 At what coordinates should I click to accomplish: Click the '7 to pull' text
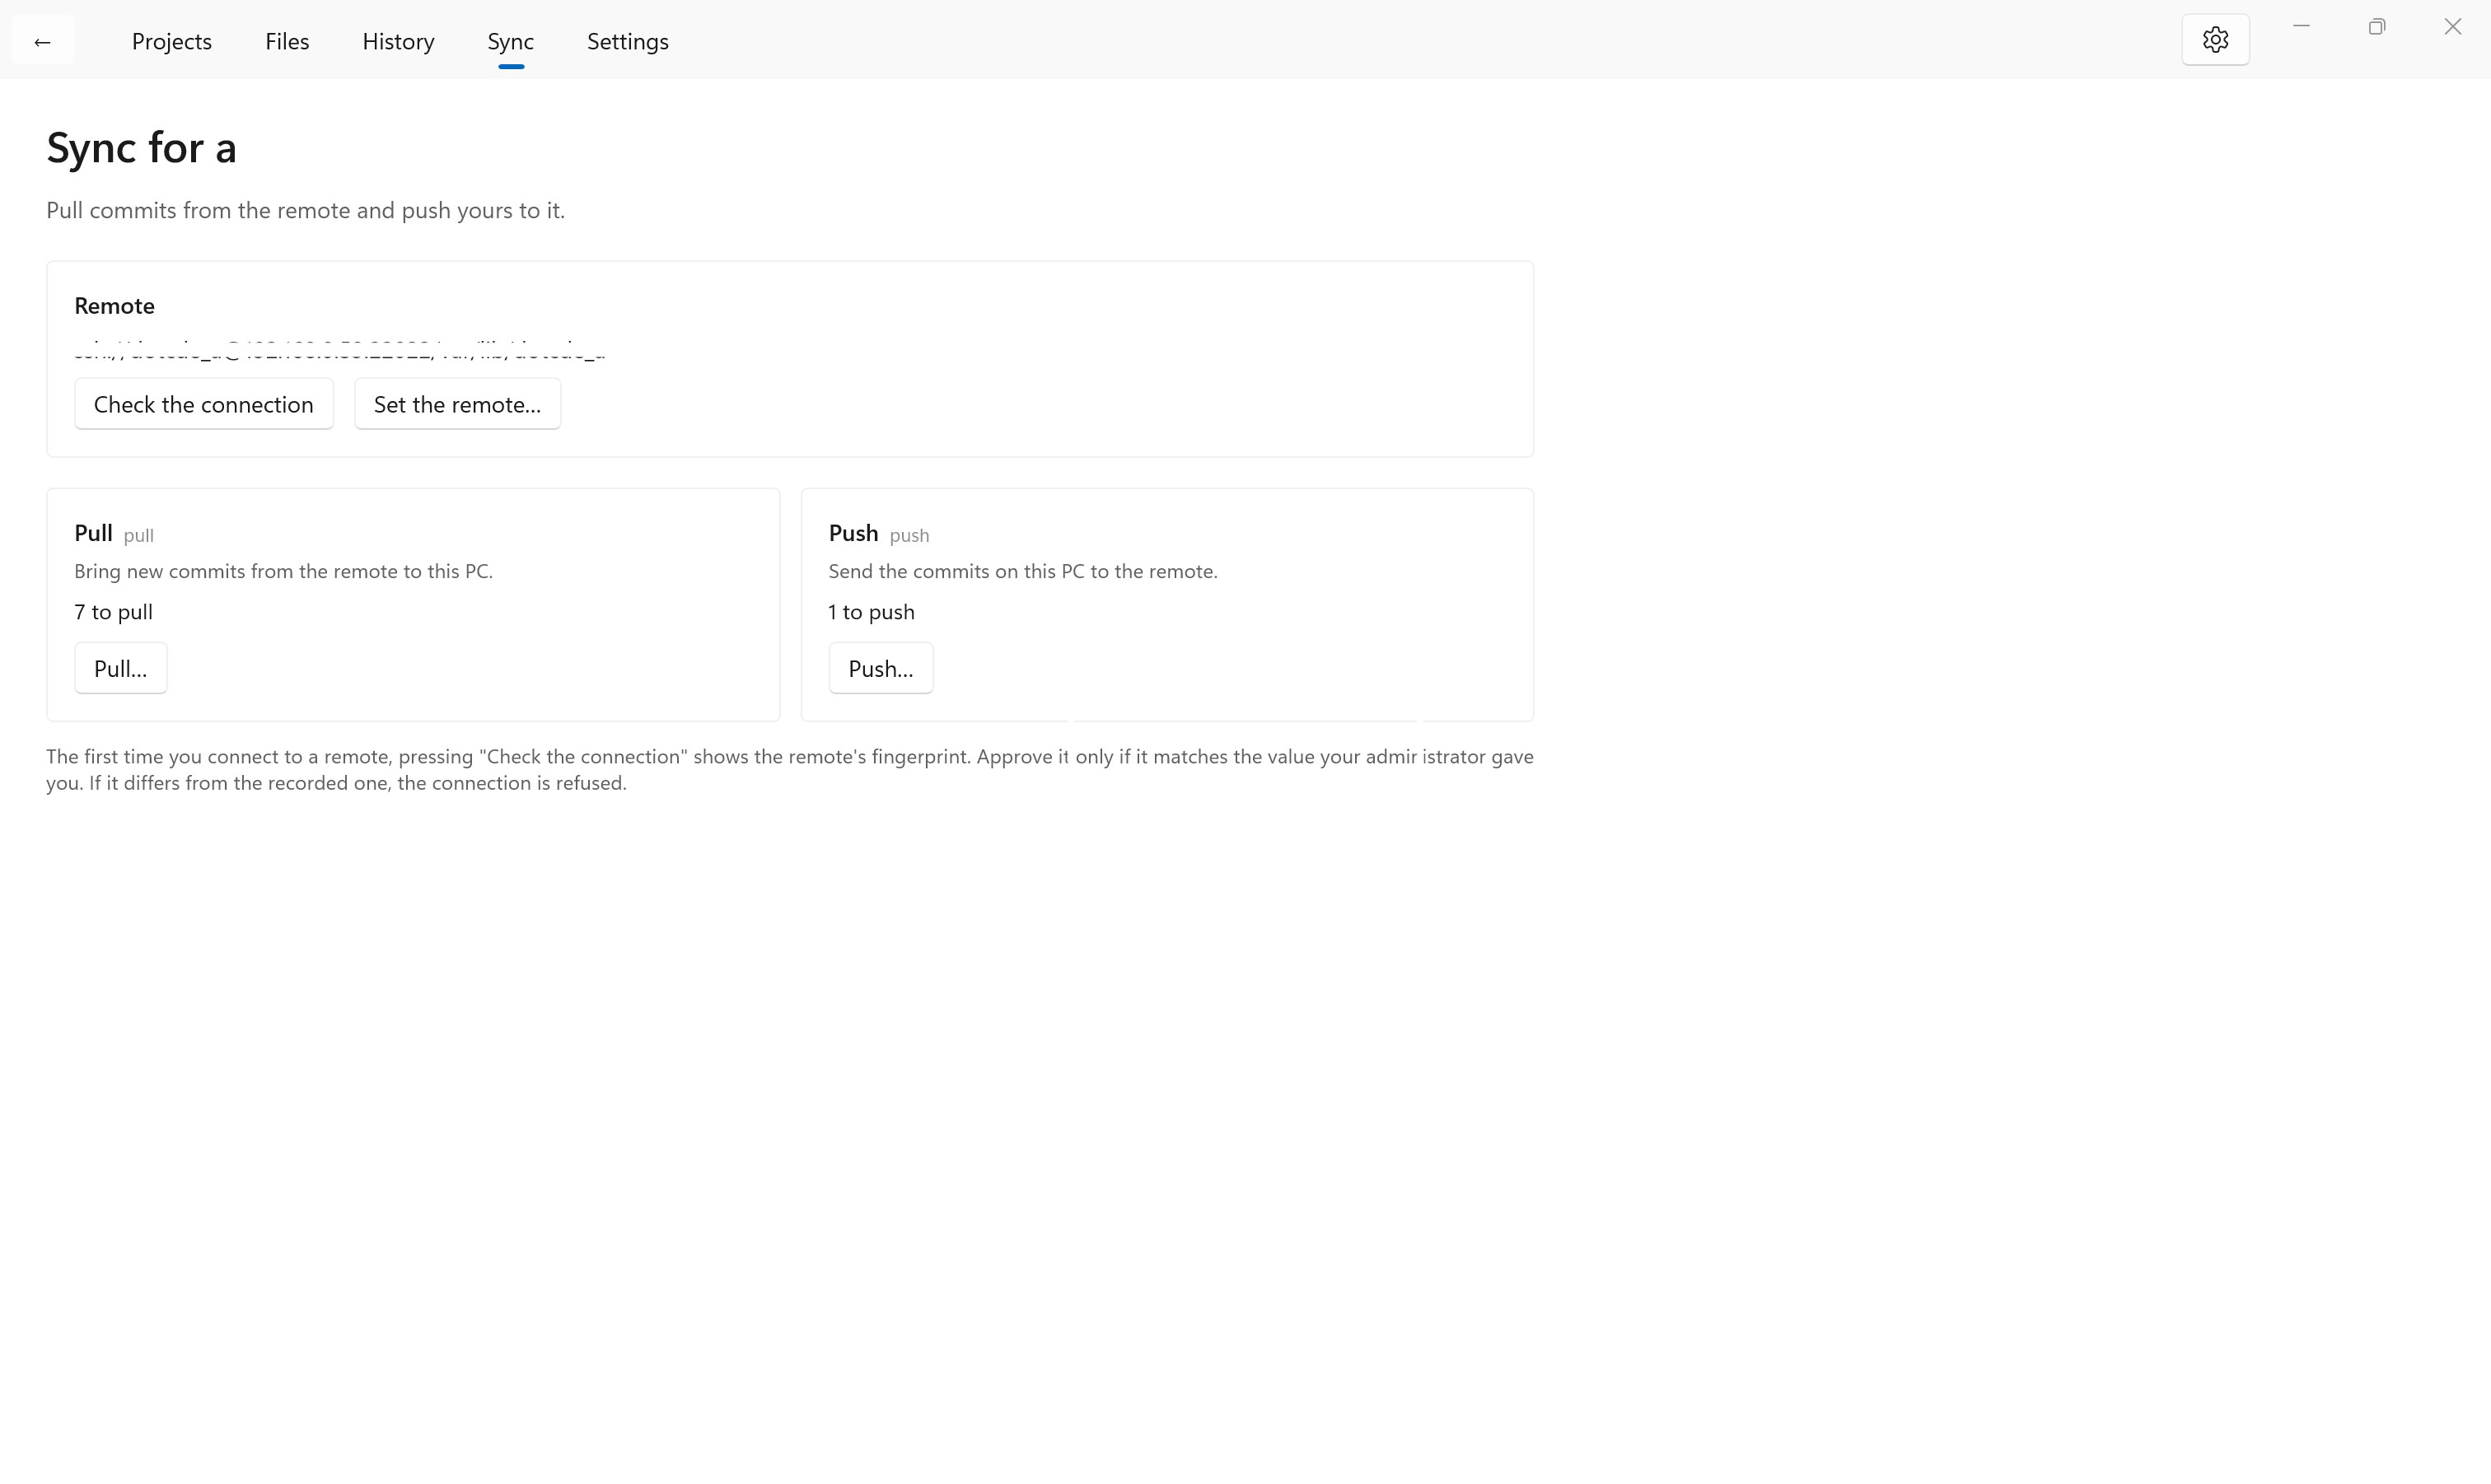[113, 612]
